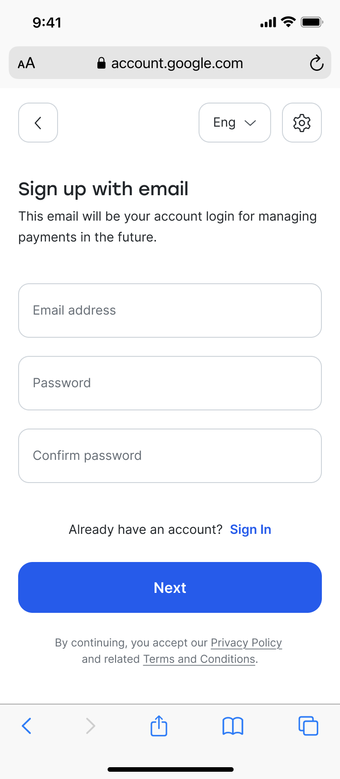
Task: Show open tabs with tabs icon
Action: (x=308, y=725)
